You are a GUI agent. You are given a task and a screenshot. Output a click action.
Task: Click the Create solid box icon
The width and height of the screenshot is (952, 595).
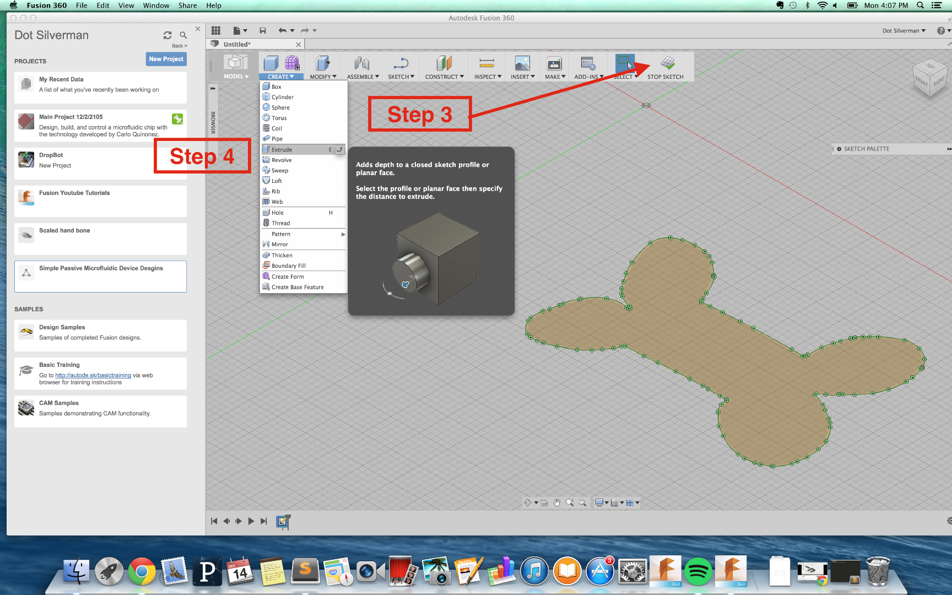coord(271,63)
